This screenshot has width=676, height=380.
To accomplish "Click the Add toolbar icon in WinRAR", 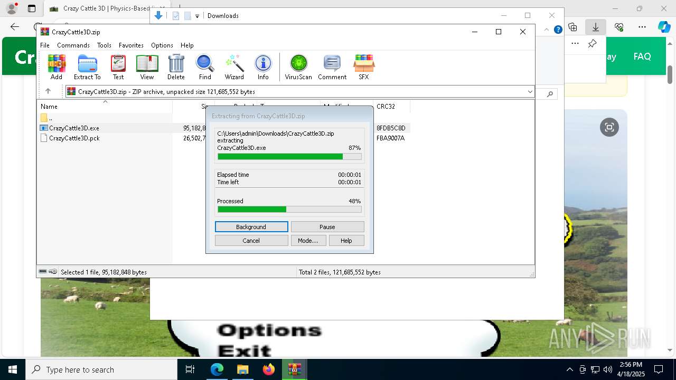I will pos(57,67).
